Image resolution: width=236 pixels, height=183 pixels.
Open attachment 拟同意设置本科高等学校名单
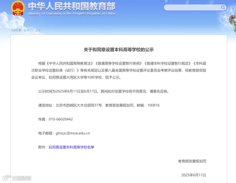[x=71, y=147]
